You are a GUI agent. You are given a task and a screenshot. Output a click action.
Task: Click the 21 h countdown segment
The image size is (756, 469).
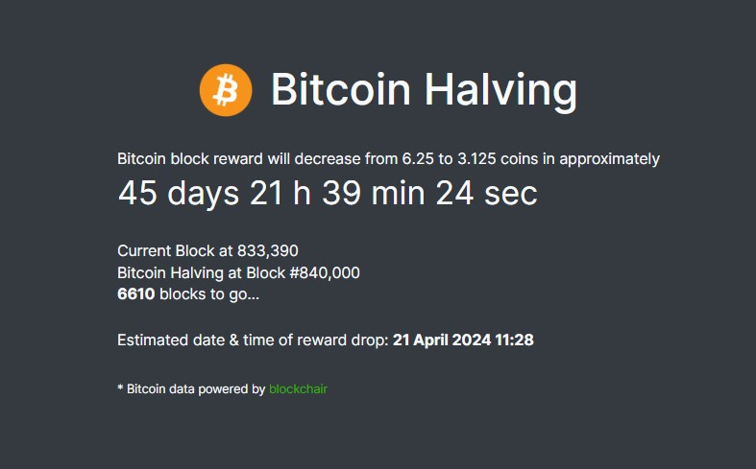click(x=280, y=194)
